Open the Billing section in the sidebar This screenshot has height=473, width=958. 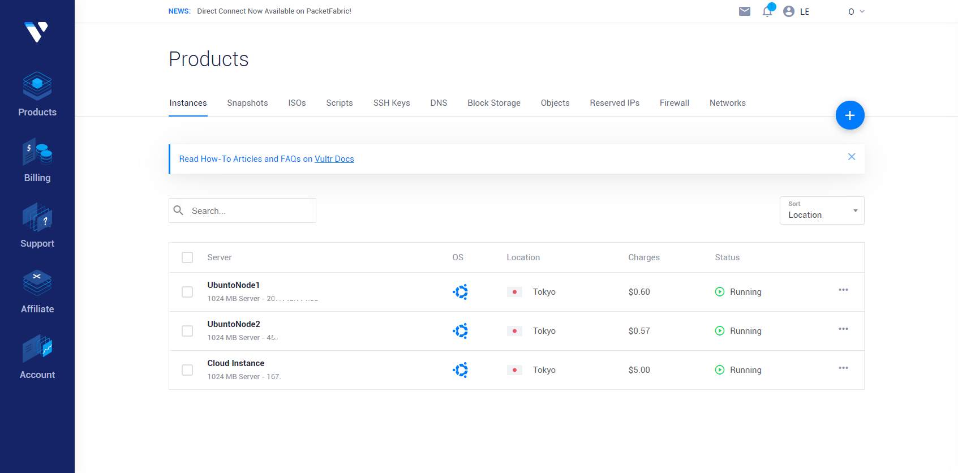point(37,160)
